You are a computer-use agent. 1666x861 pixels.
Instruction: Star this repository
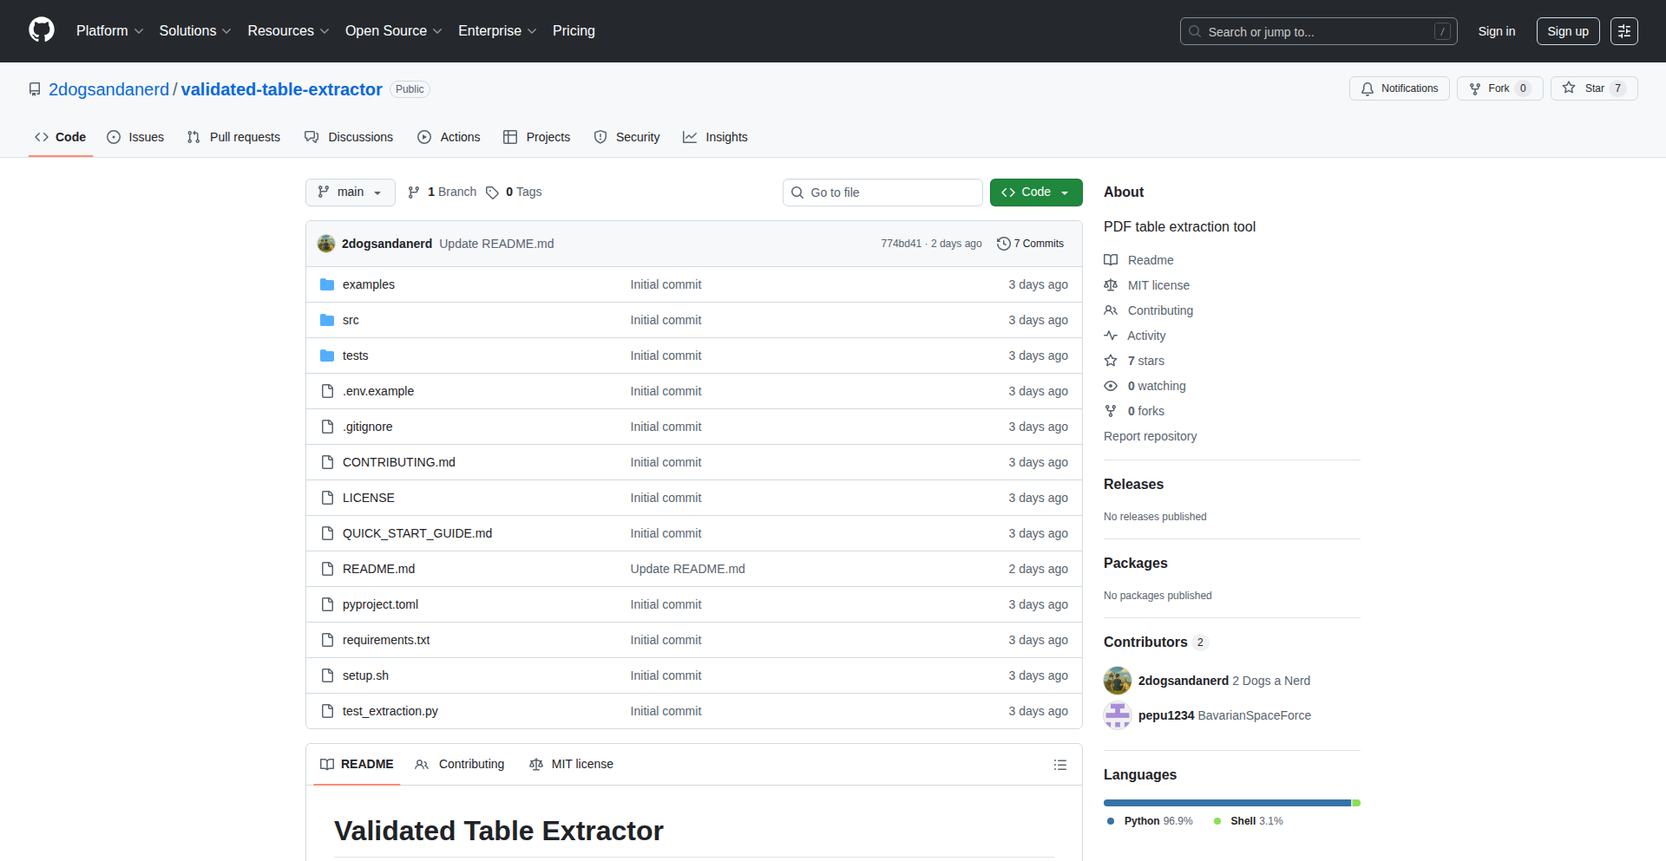[x=1593, y=88]
